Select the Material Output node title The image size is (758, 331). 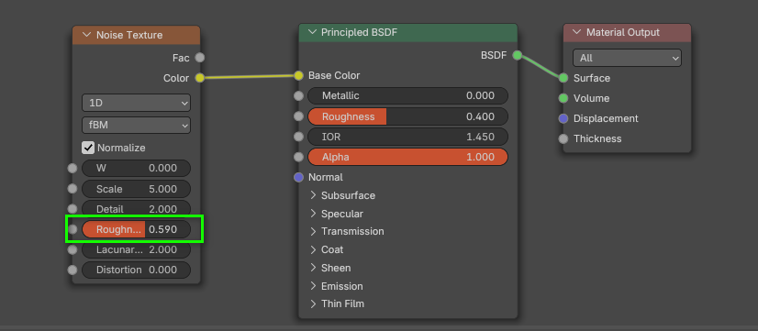pos(623,32)
